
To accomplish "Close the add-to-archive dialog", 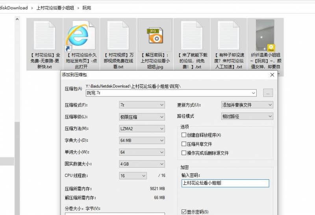I will click(x=272, y=74).
